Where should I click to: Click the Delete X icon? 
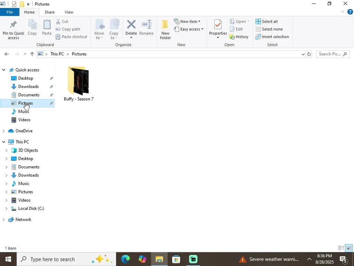click(131, 25)
